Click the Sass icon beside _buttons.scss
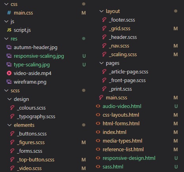The width and height of the screenshot is (184, 172). click(x=12, y=134)
